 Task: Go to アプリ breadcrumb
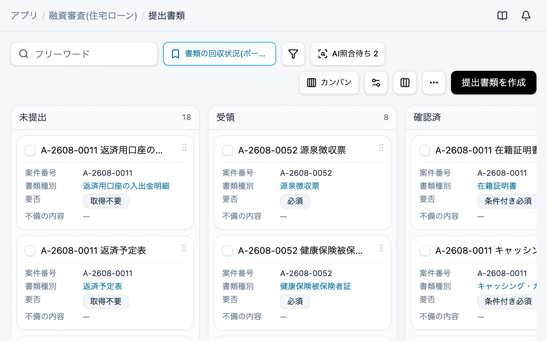[x=24, y=15]
